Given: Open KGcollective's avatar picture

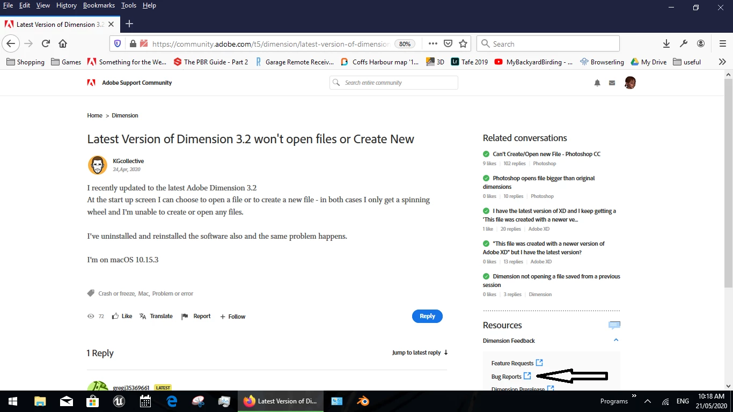Looking at the screenshot, I should point(98,165).
